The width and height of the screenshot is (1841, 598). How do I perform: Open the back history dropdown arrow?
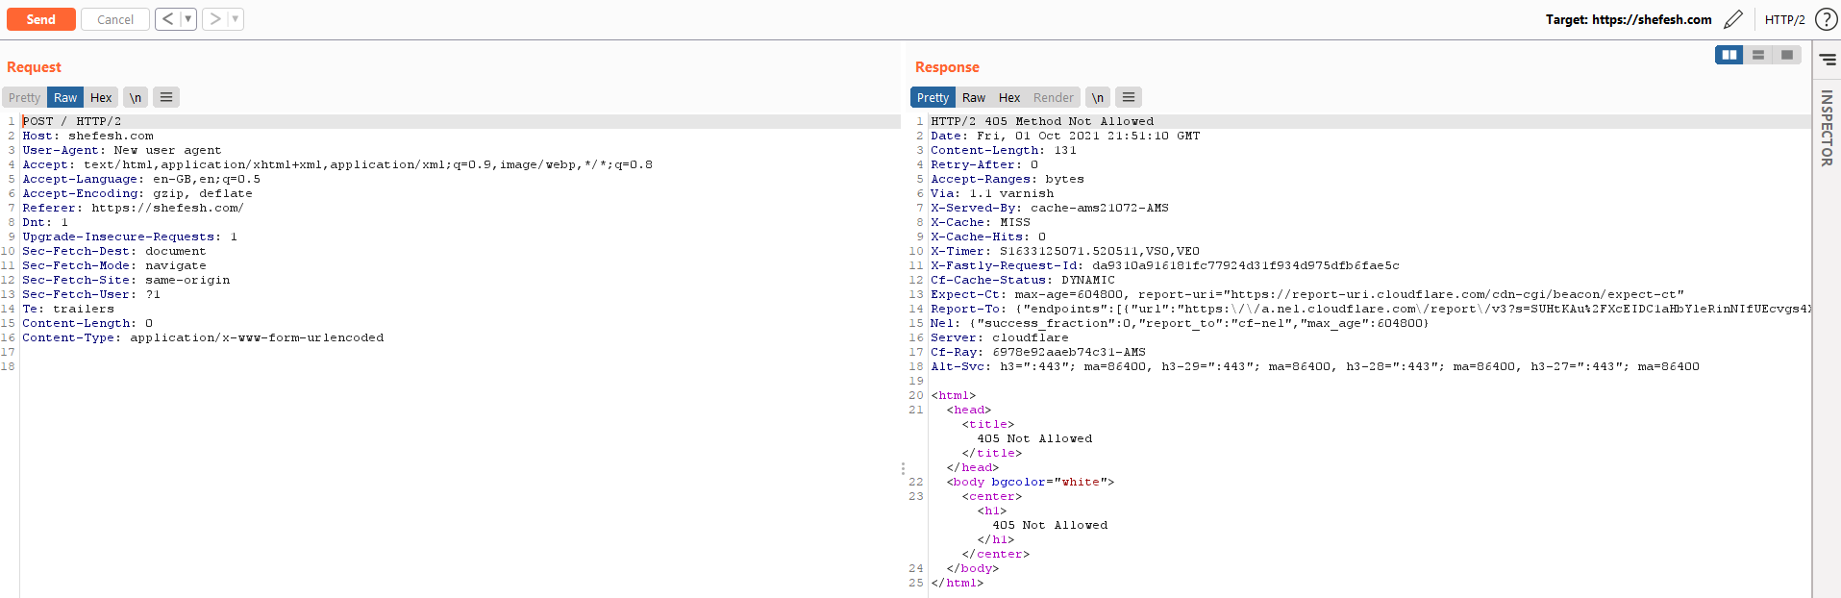[x=188, y=19]
